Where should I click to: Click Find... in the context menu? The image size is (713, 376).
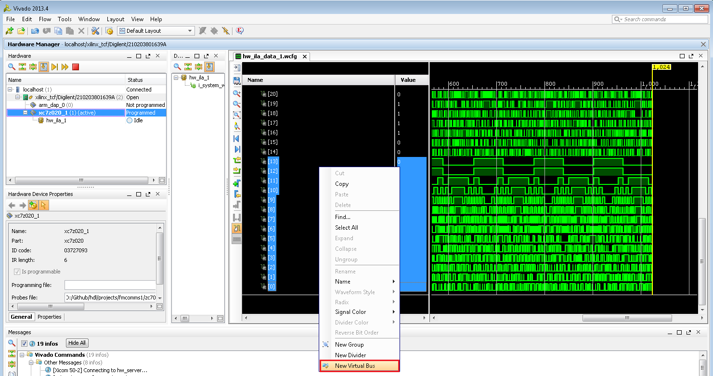pyautogui.click(x=360, y=217)
